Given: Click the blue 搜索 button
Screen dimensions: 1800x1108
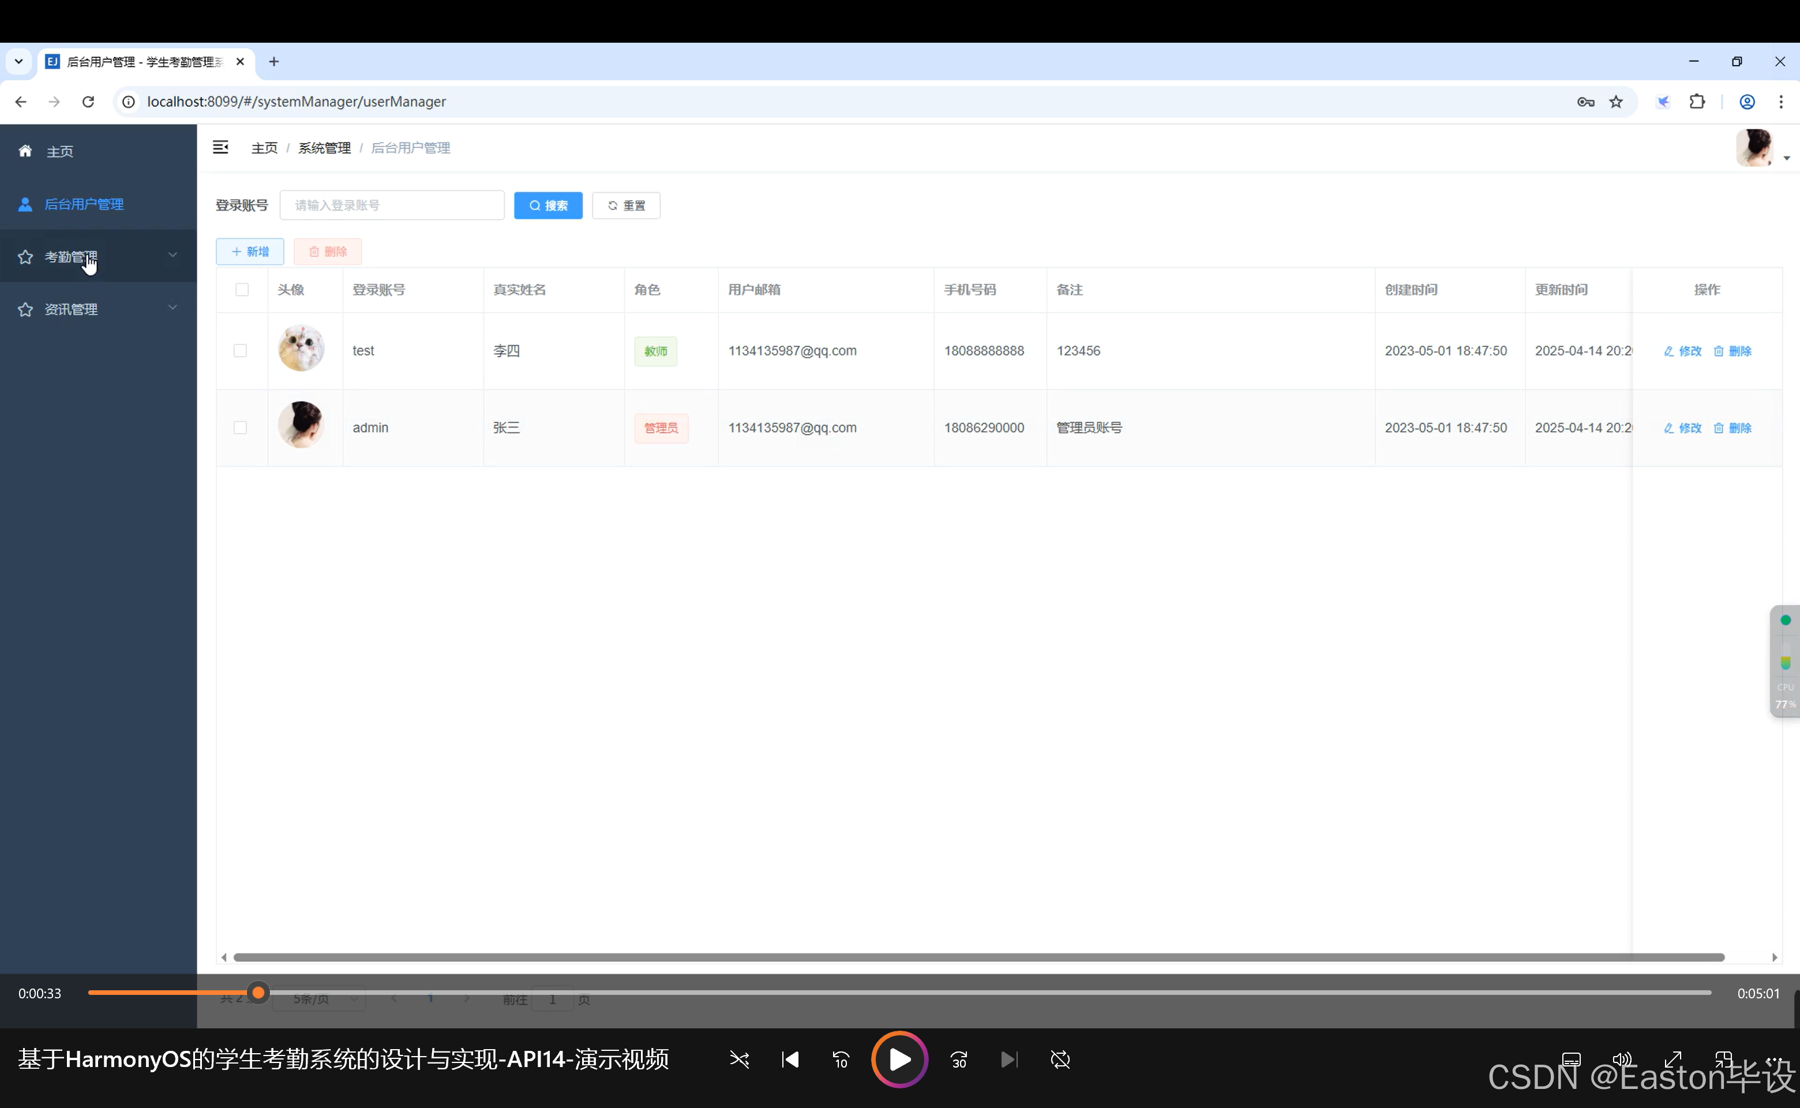Looking at the screenshot, I should (548, 205).
